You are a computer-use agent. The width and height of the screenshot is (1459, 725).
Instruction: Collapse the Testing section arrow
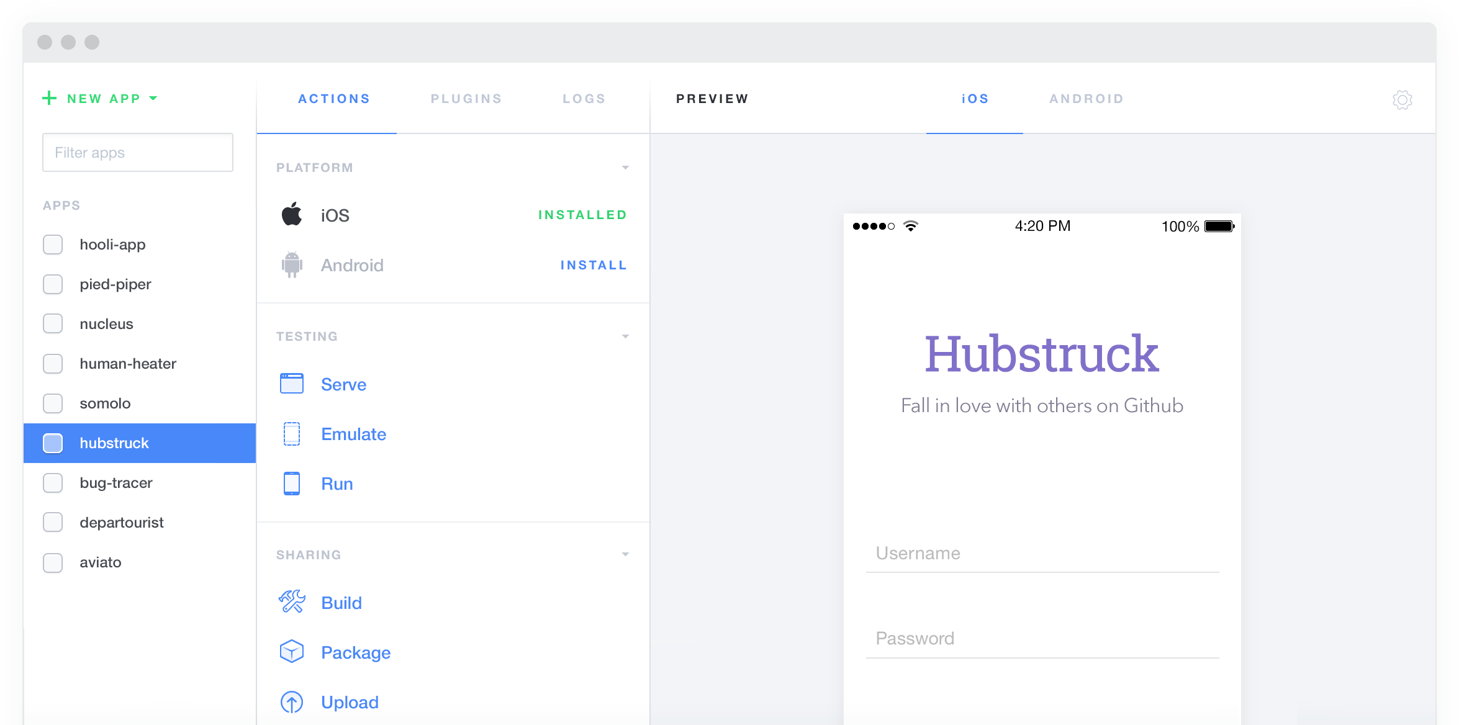625,336
